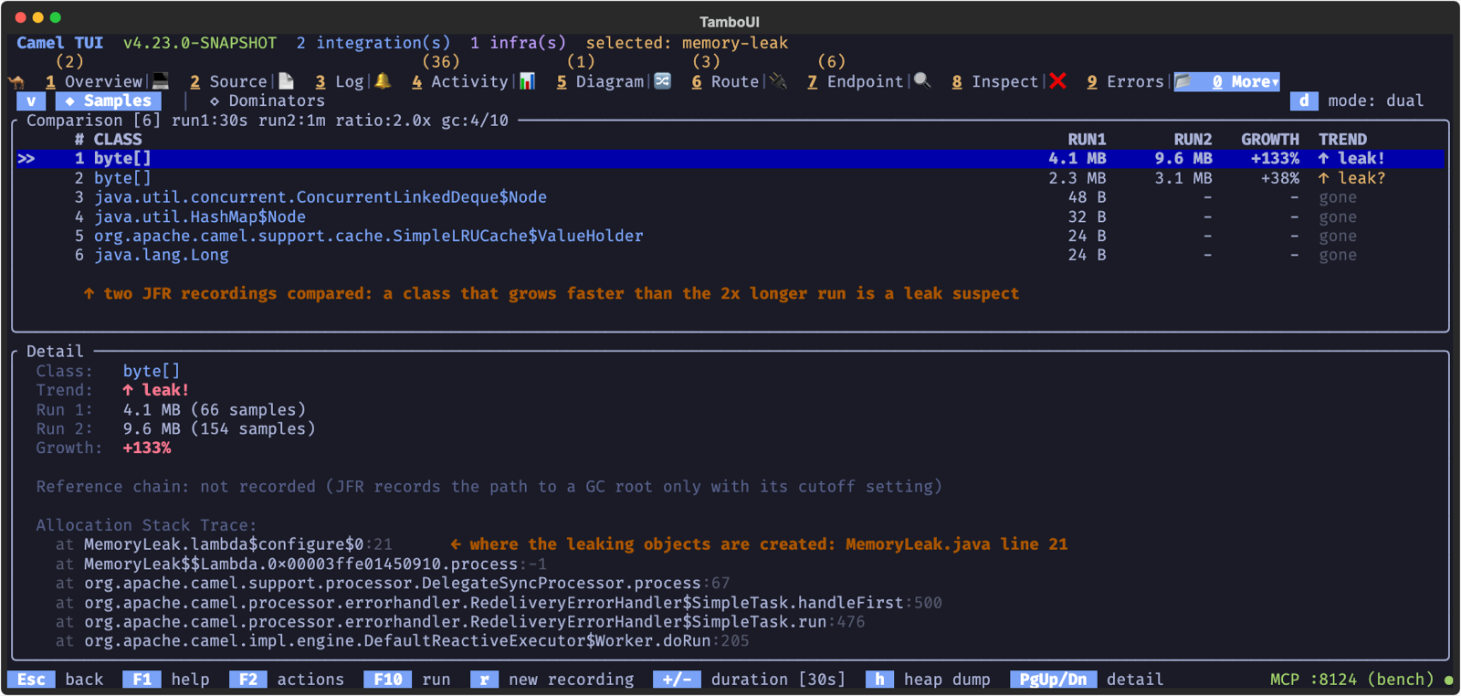
Task: Click the red X icon beside Errors
Action: pos(1057,81)
